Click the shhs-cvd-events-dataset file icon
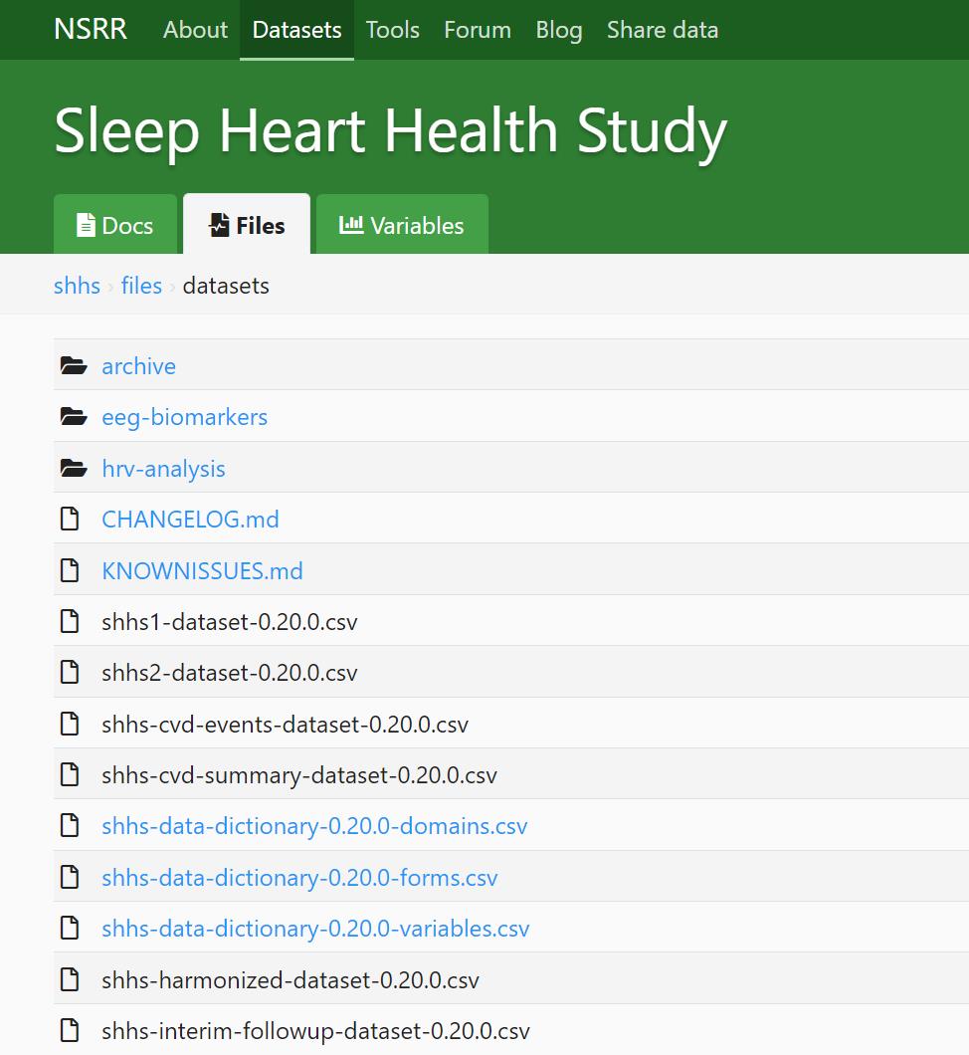969x1055 pixels. [70, 725]
